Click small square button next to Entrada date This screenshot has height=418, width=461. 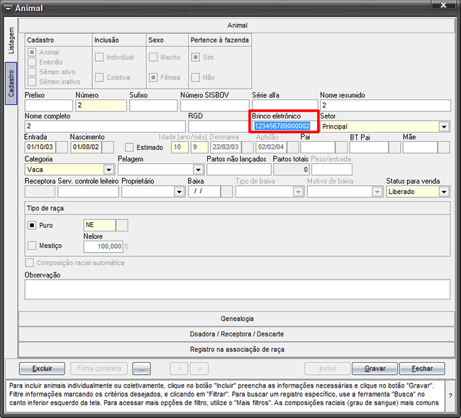pyautogui.click(x=61, y=148)
